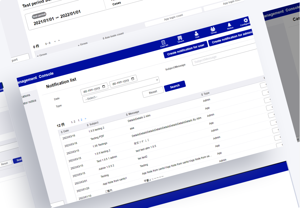Click Create notification for user
This screenshot has width=300, height=208.
185,49
